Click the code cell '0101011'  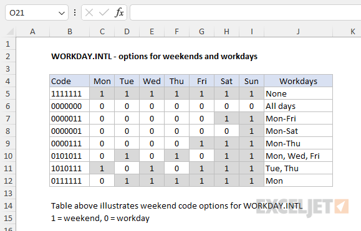[70, 156]
